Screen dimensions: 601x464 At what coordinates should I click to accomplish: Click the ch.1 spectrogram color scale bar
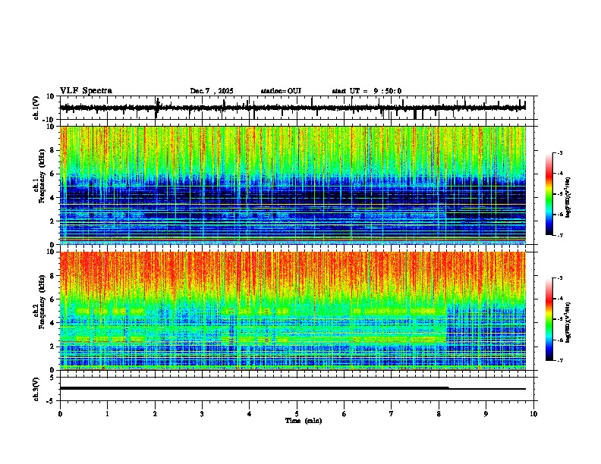(x=549, y=194)
